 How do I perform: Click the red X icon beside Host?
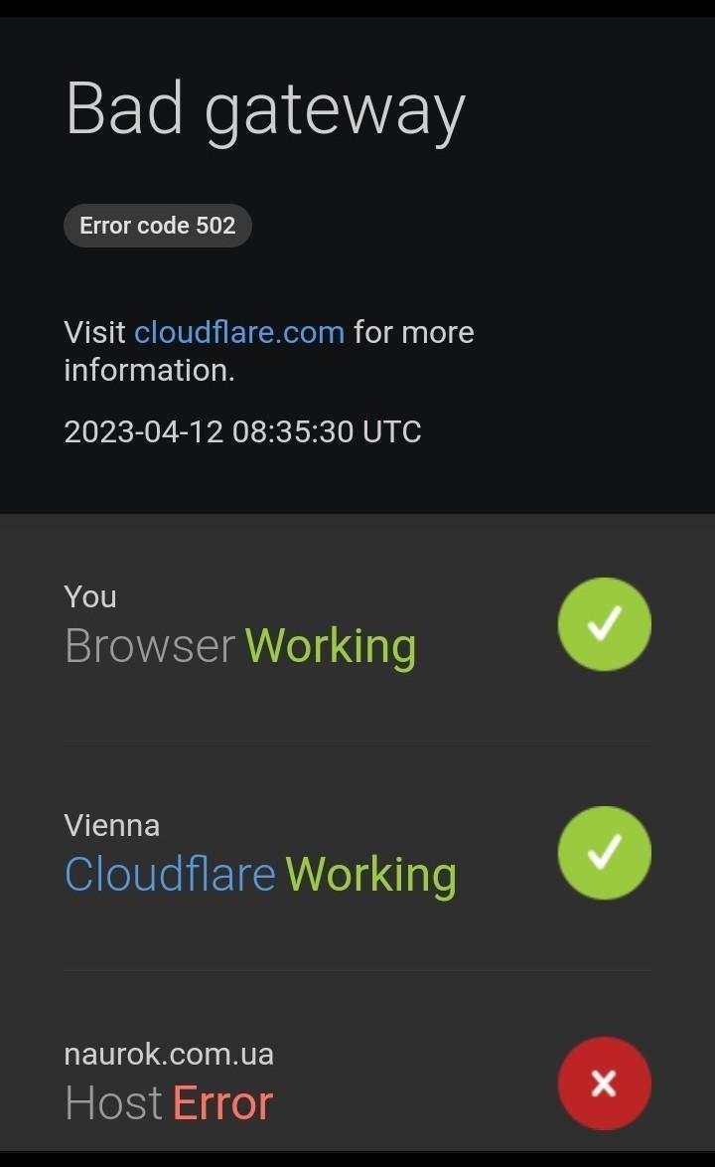point(604,1084)
